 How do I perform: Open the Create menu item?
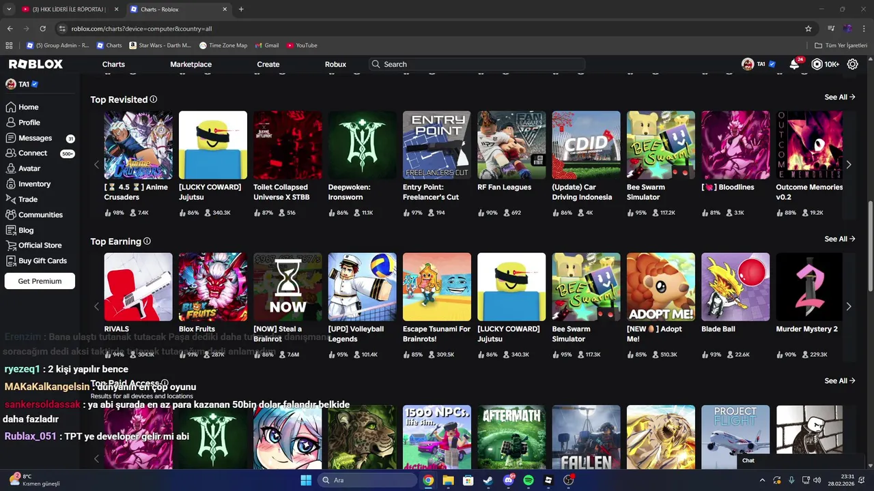click(x=268, y=64)
